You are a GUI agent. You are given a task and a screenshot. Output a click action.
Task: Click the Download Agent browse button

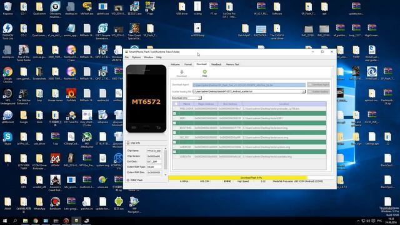pyautogui.click(x=319, y=84)
